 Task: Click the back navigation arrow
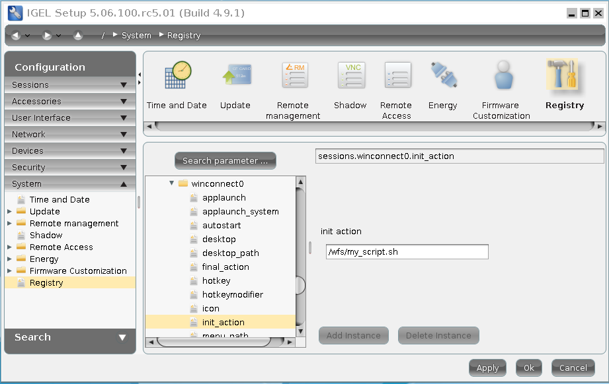point(15,35)
